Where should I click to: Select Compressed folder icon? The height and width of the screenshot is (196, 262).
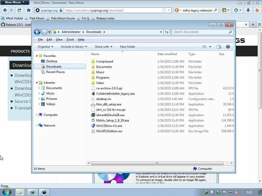pos(93,61)
